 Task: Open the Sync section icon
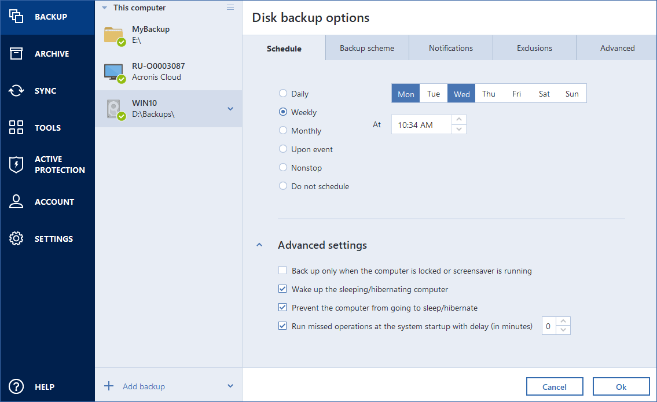(x=16, y=91)
